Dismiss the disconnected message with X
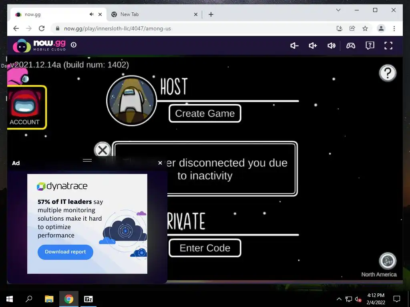The image size is (410, 307). pyautogui.click(x=102, y=150)
